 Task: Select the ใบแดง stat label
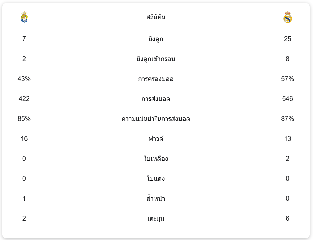(x=156, y=178)
